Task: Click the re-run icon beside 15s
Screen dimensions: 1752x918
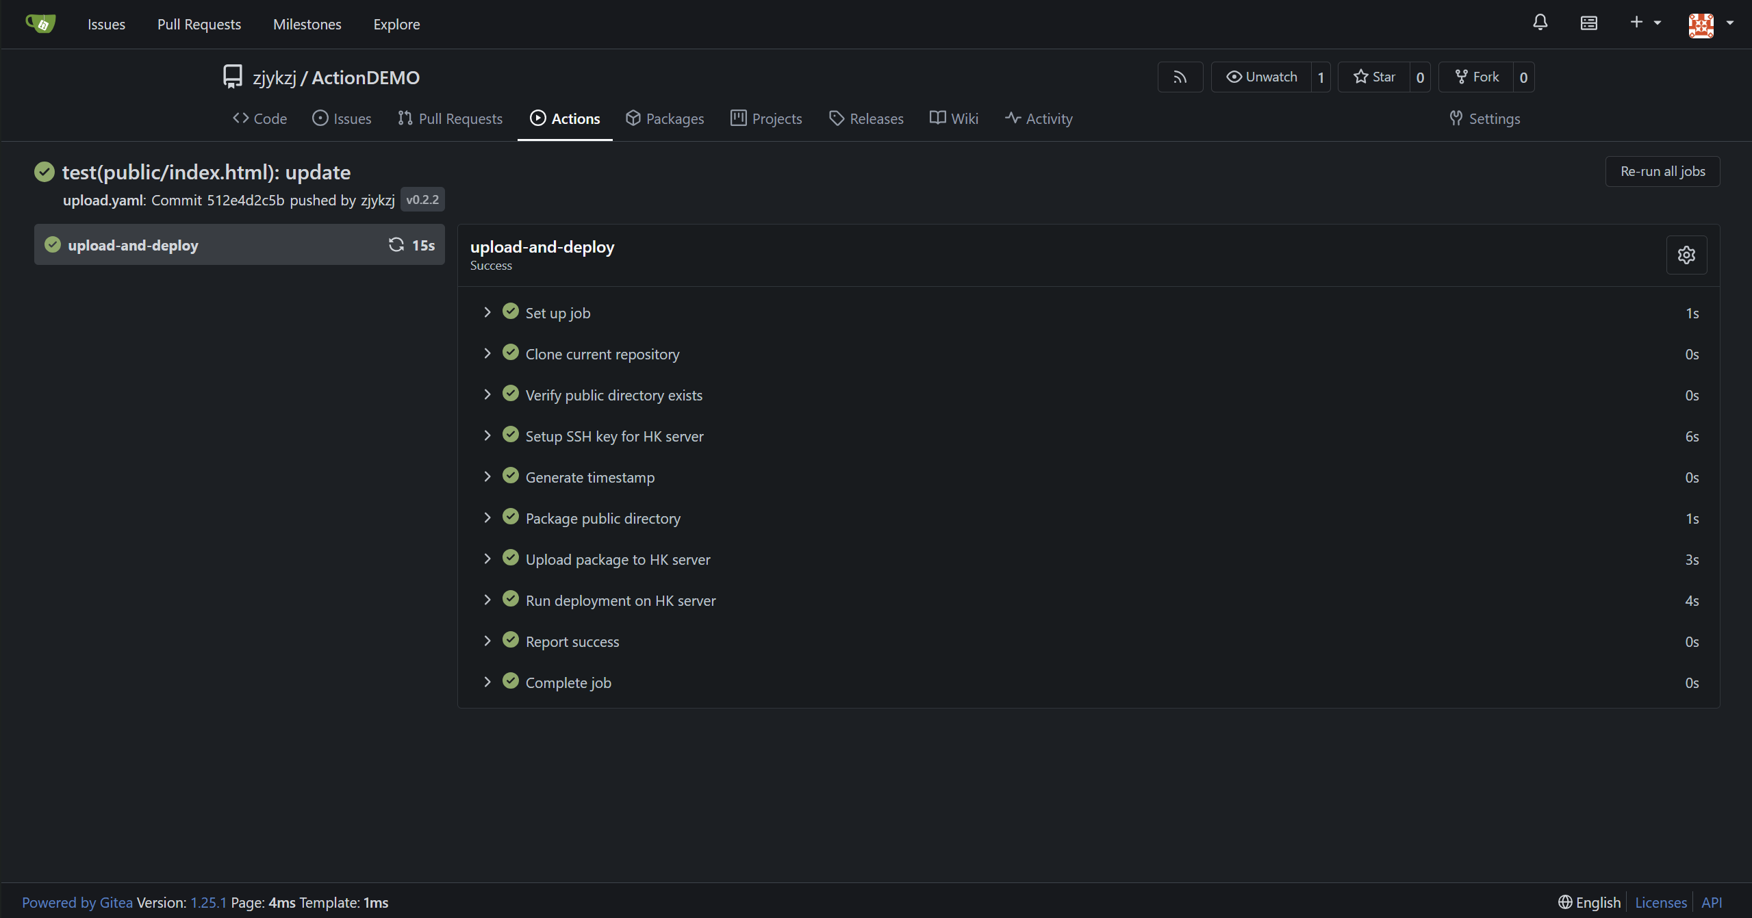Action: (396, 245)
